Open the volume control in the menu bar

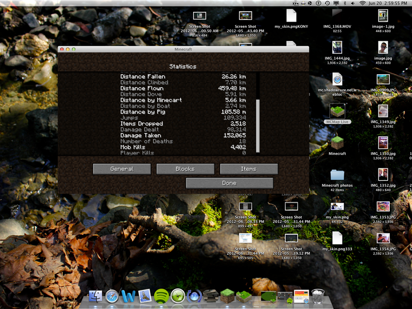coord(353,3)
